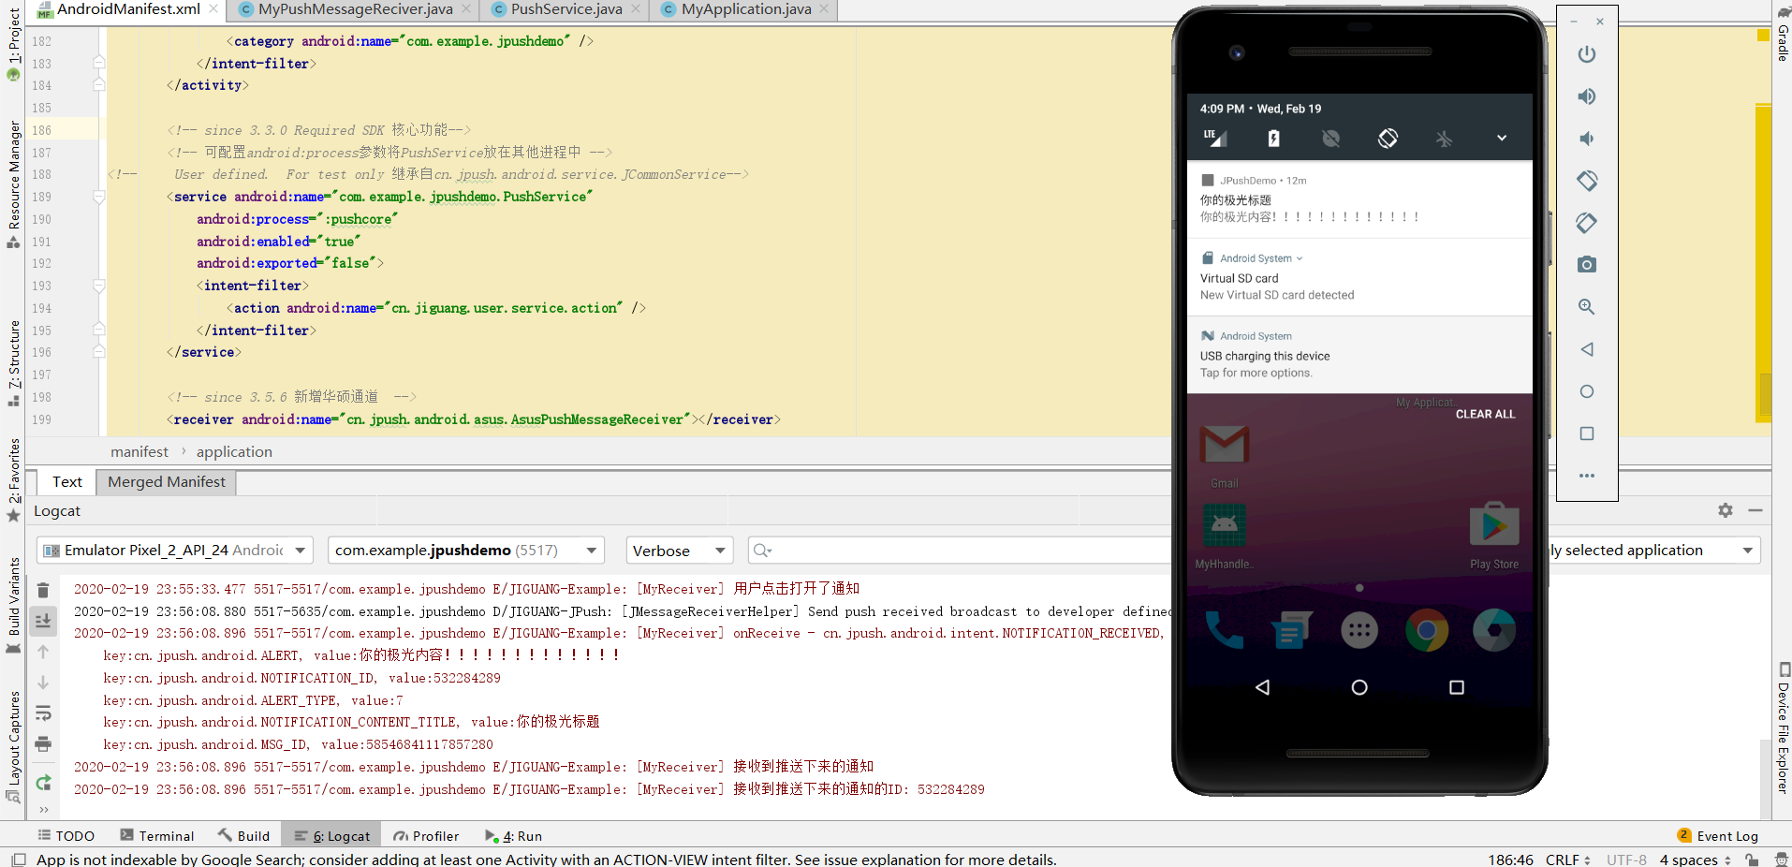Hide Logcat panel with minus icon
The image size is (1792, 867).
(x=1755, y=510)
